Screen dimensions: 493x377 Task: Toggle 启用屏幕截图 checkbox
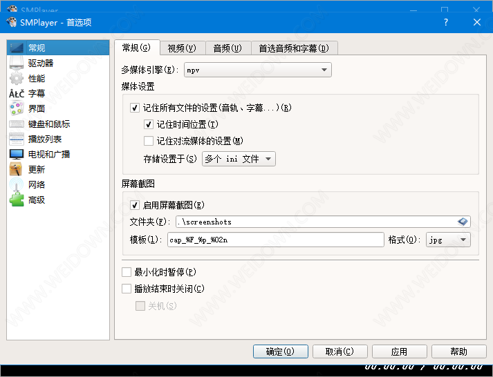tap(135, 205)
